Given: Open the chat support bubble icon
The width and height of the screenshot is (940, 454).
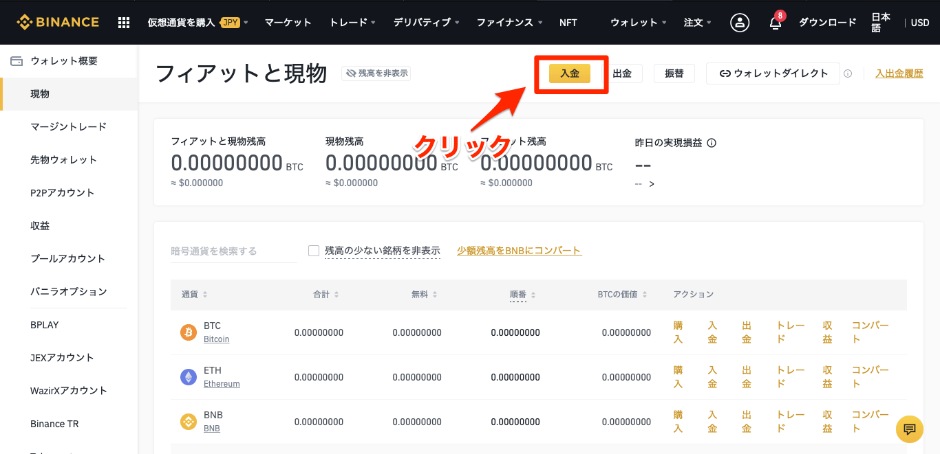Looking at the screenshot, I should pos(910,429).
